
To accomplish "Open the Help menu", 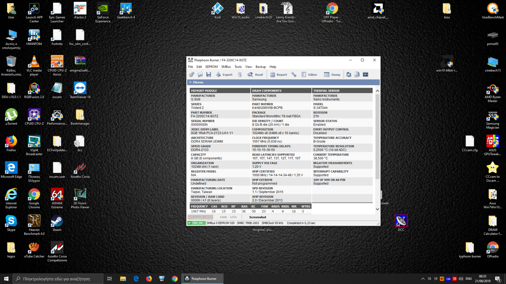I will click(x=273, y=67).
